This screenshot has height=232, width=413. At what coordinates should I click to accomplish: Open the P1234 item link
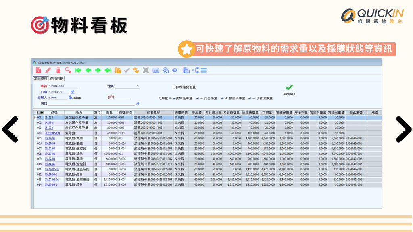(x=49, y=123)
